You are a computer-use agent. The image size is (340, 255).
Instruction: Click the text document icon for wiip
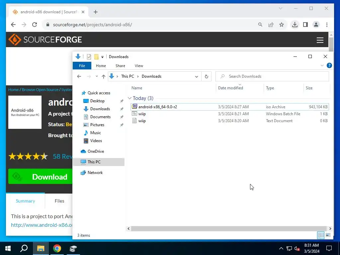[135, 121]
